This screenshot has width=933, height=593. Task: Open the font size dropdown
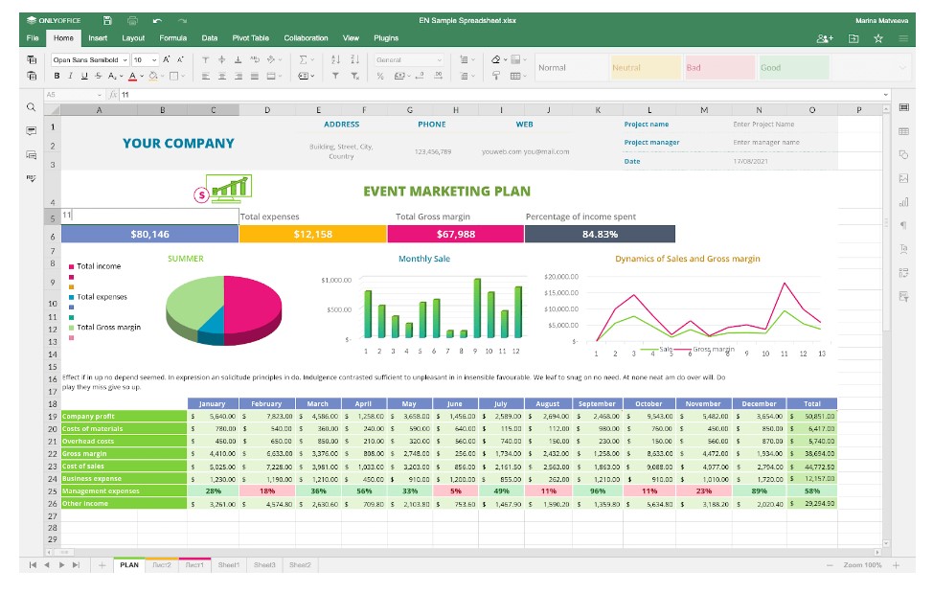coord(146,61)
